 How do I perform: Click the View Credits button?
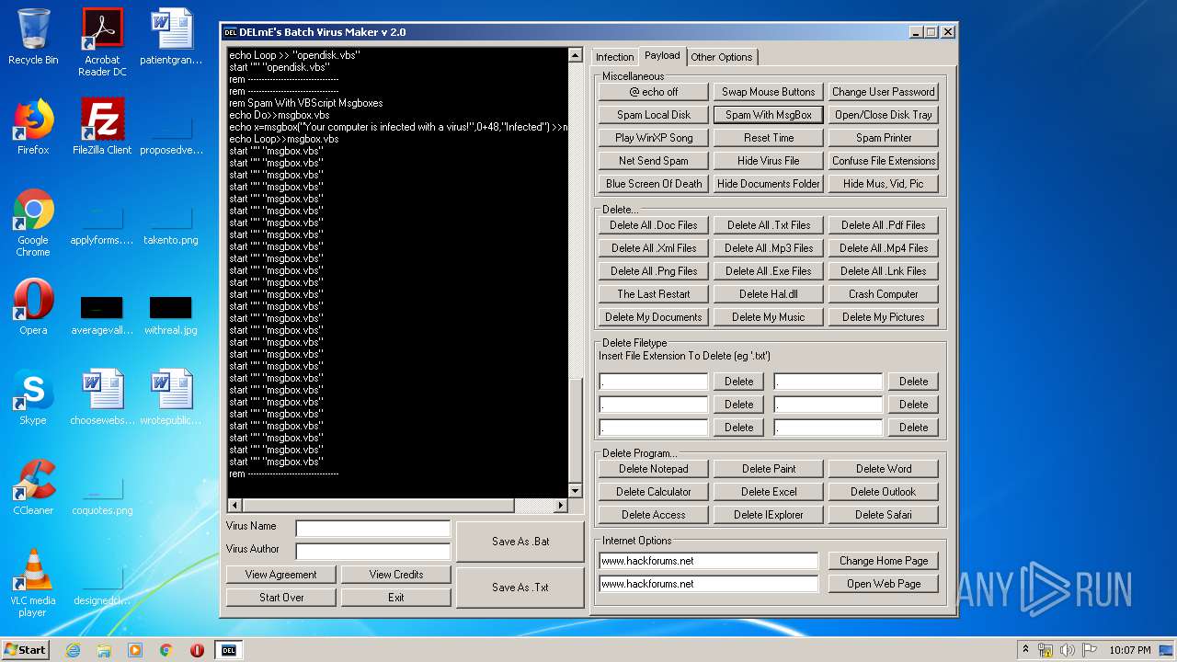(x=396, y=575)
